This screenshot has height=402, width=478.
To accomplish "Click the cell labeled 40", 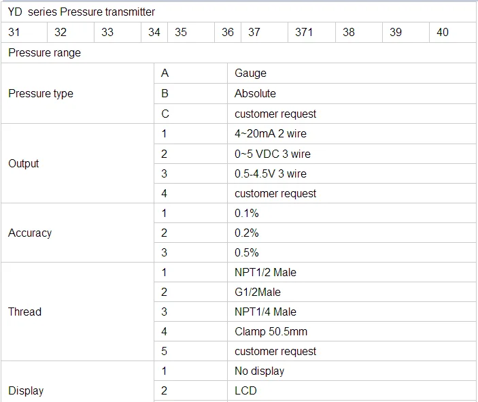I will (443, 32).
